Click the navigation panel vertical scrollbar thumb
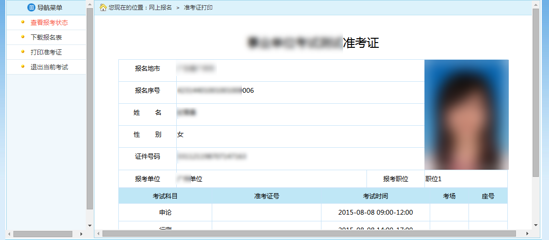549x240 pixels. (90, 108)
